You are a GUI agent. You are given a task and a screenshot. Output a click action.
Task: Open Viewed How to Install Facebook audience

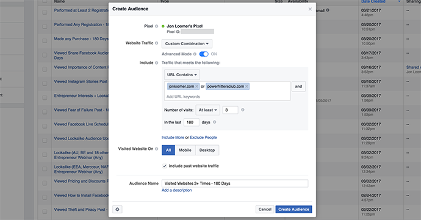(81, 195)
